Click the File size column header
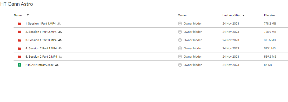 click(x=270, y=15)
